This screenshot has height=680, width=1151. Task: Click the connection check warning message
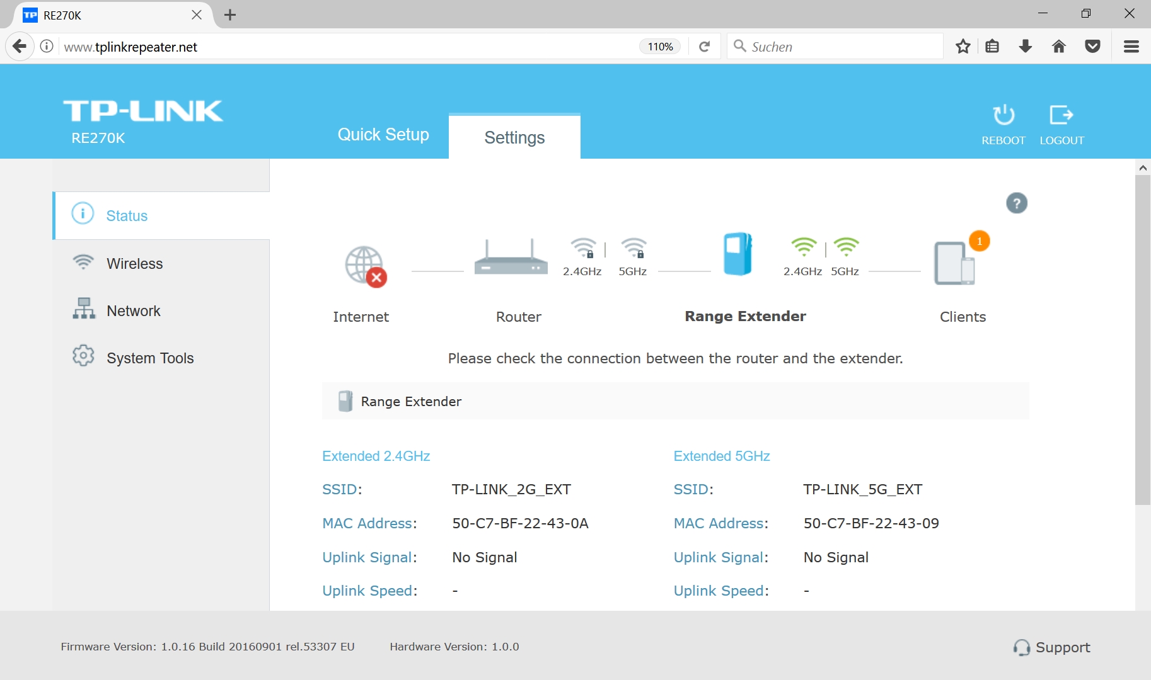[675, 358]
